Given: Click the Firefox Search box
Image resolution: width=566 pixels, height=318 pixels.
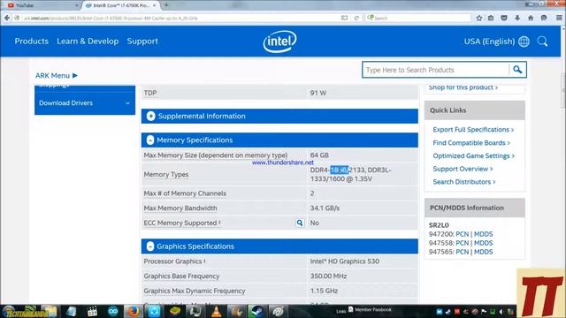Looking at the screenshot, I should 418,18.
